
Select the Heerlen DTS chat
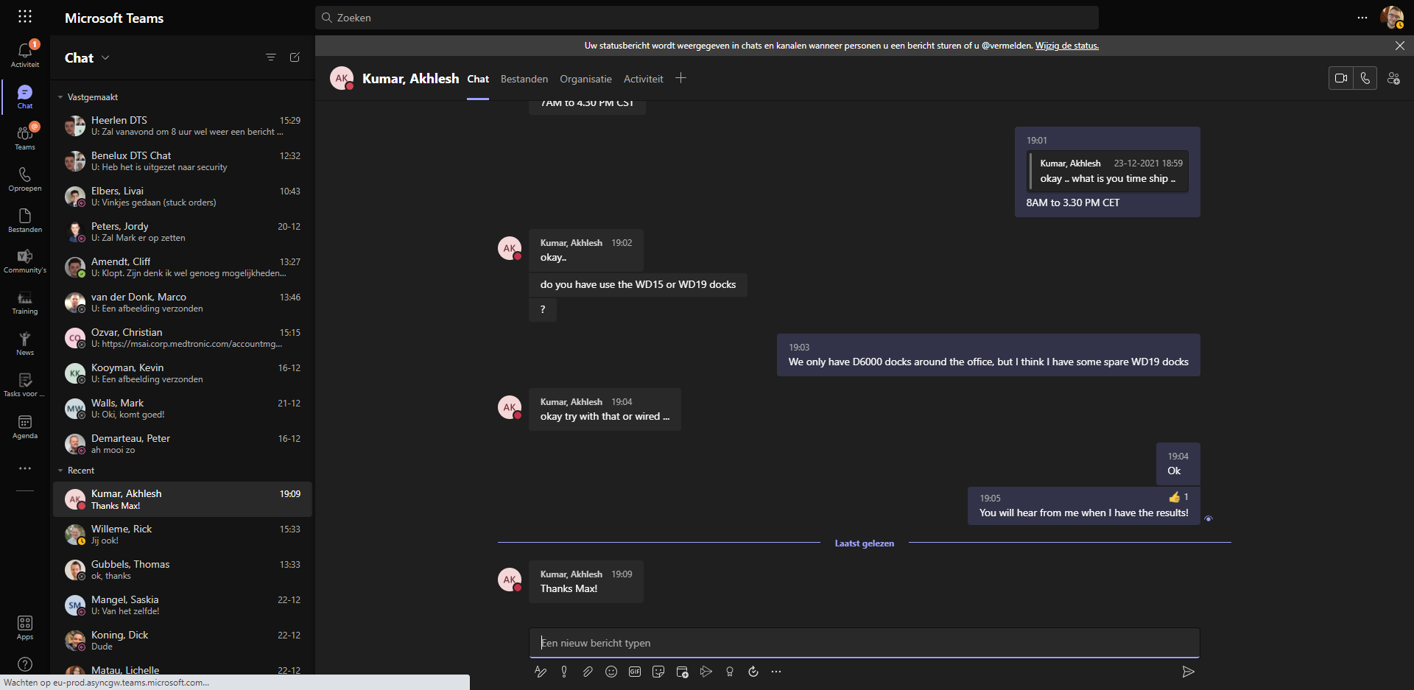point(183,126)
